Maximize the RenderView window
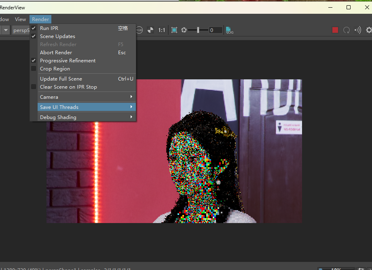 349,7
